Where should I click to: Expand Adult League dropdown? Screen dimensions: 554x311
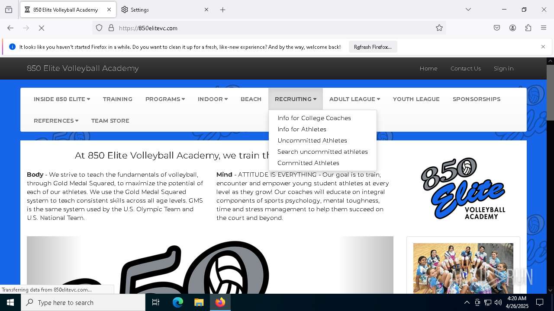(x=354, y=99)
